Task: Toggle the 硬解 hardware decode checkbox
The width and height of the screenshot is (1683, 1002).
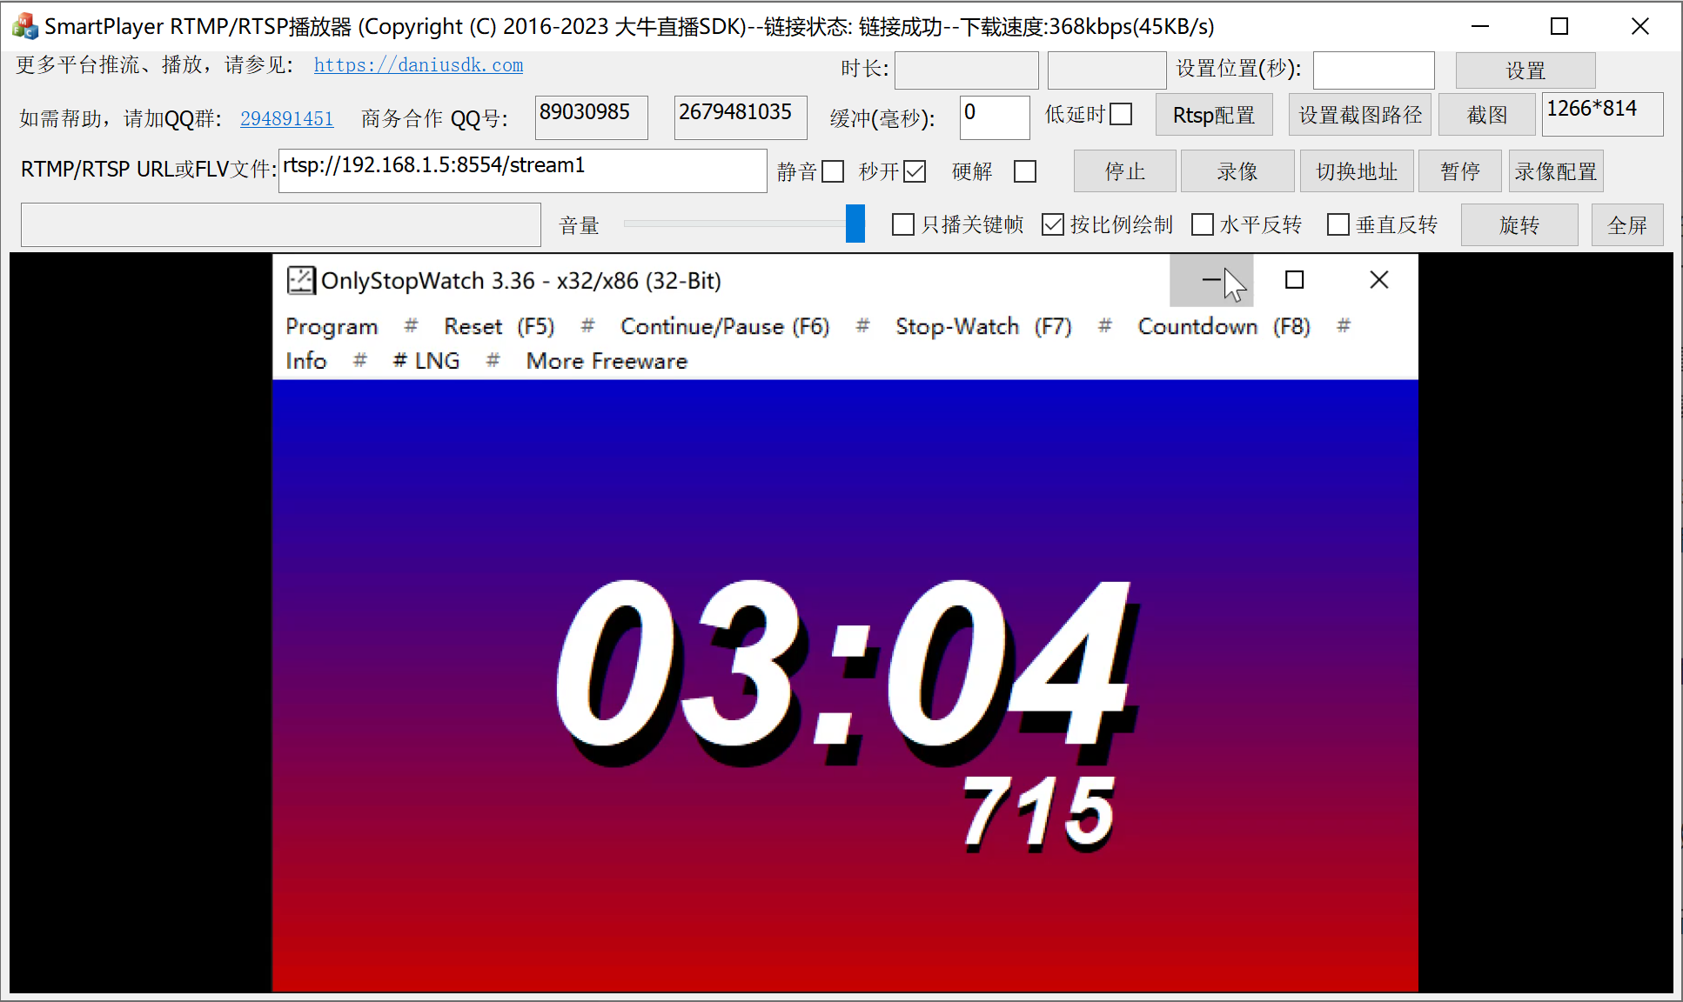Action: [1025, 171]
